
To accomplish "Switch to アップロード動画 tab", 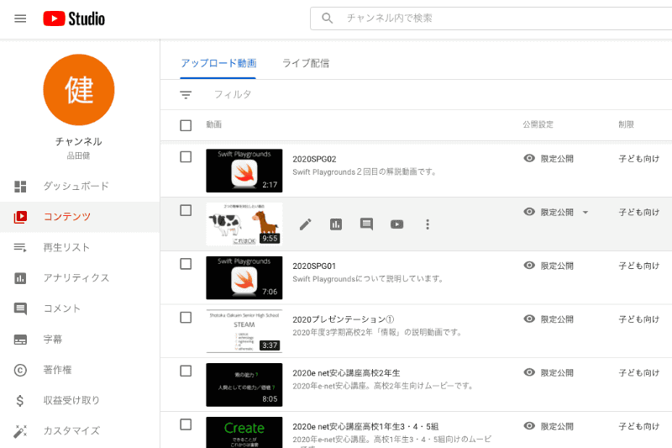I will (x=218, y=63).
